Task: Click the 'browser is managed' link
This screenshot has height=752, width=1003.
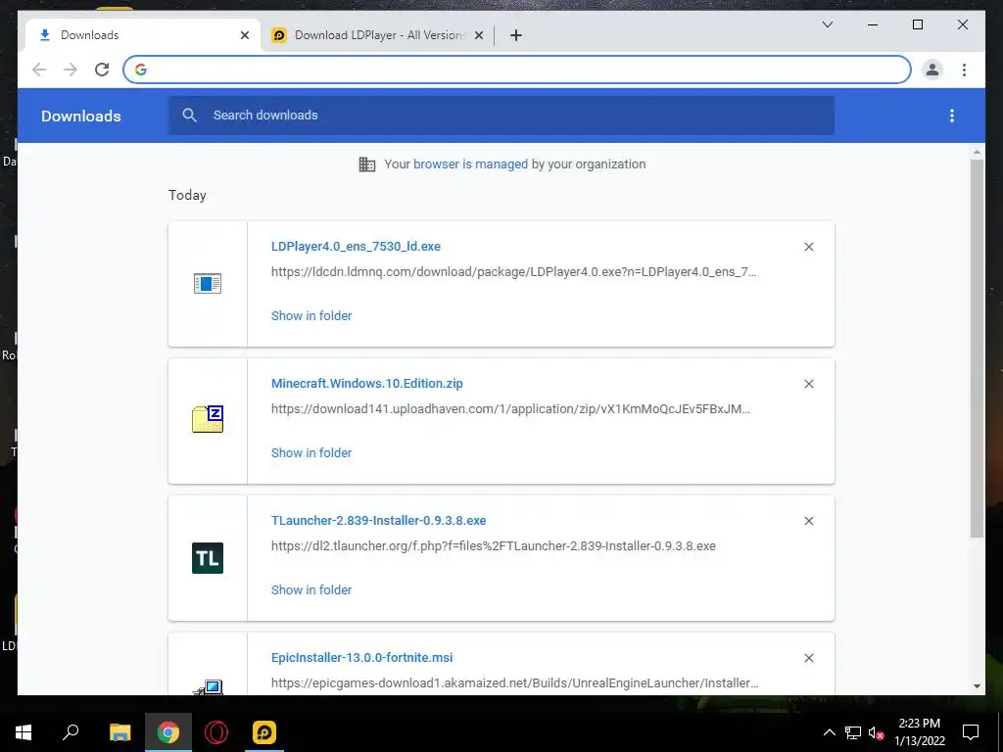Action: (x=471, y=164)
